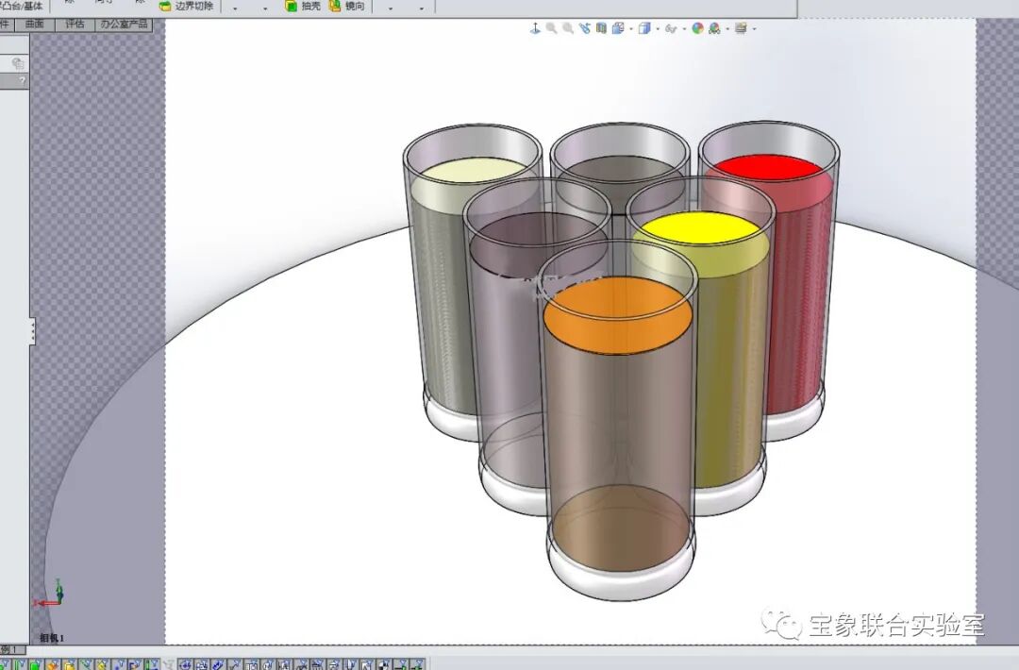This screenshot has width=1019, height=670.
Task: Click the 边界切除 text label
Action: point(194,6)
